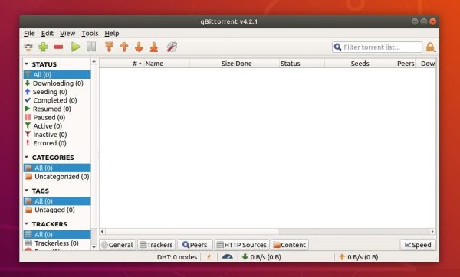
Task: Select Trackerless (0)
Action: [x=58, y=243]
